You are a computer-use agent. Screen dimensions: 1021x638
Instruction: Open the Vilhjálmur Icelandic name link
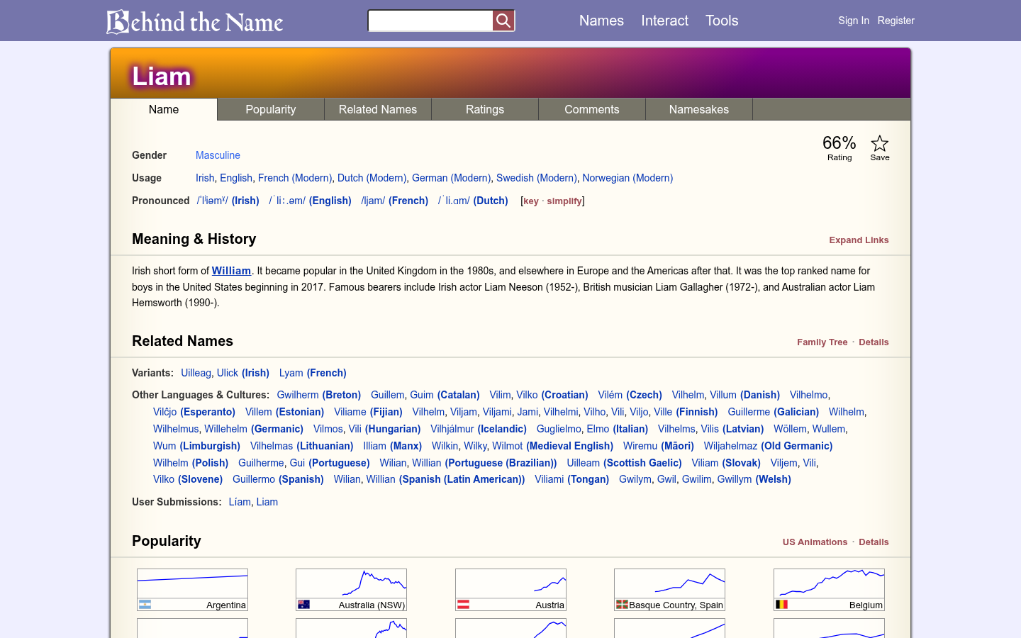[x=452, y=429]
